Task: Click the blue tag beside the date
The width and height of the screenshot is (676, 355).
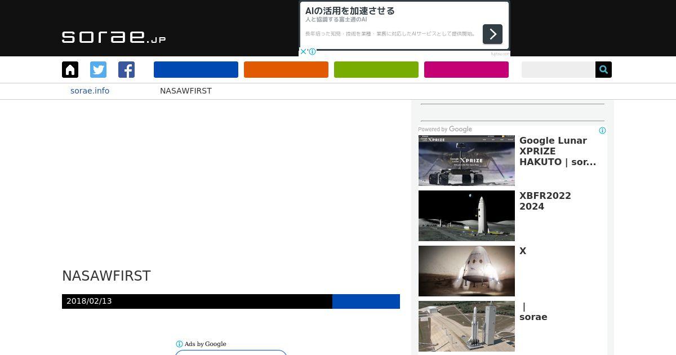Action: point(366,301)
